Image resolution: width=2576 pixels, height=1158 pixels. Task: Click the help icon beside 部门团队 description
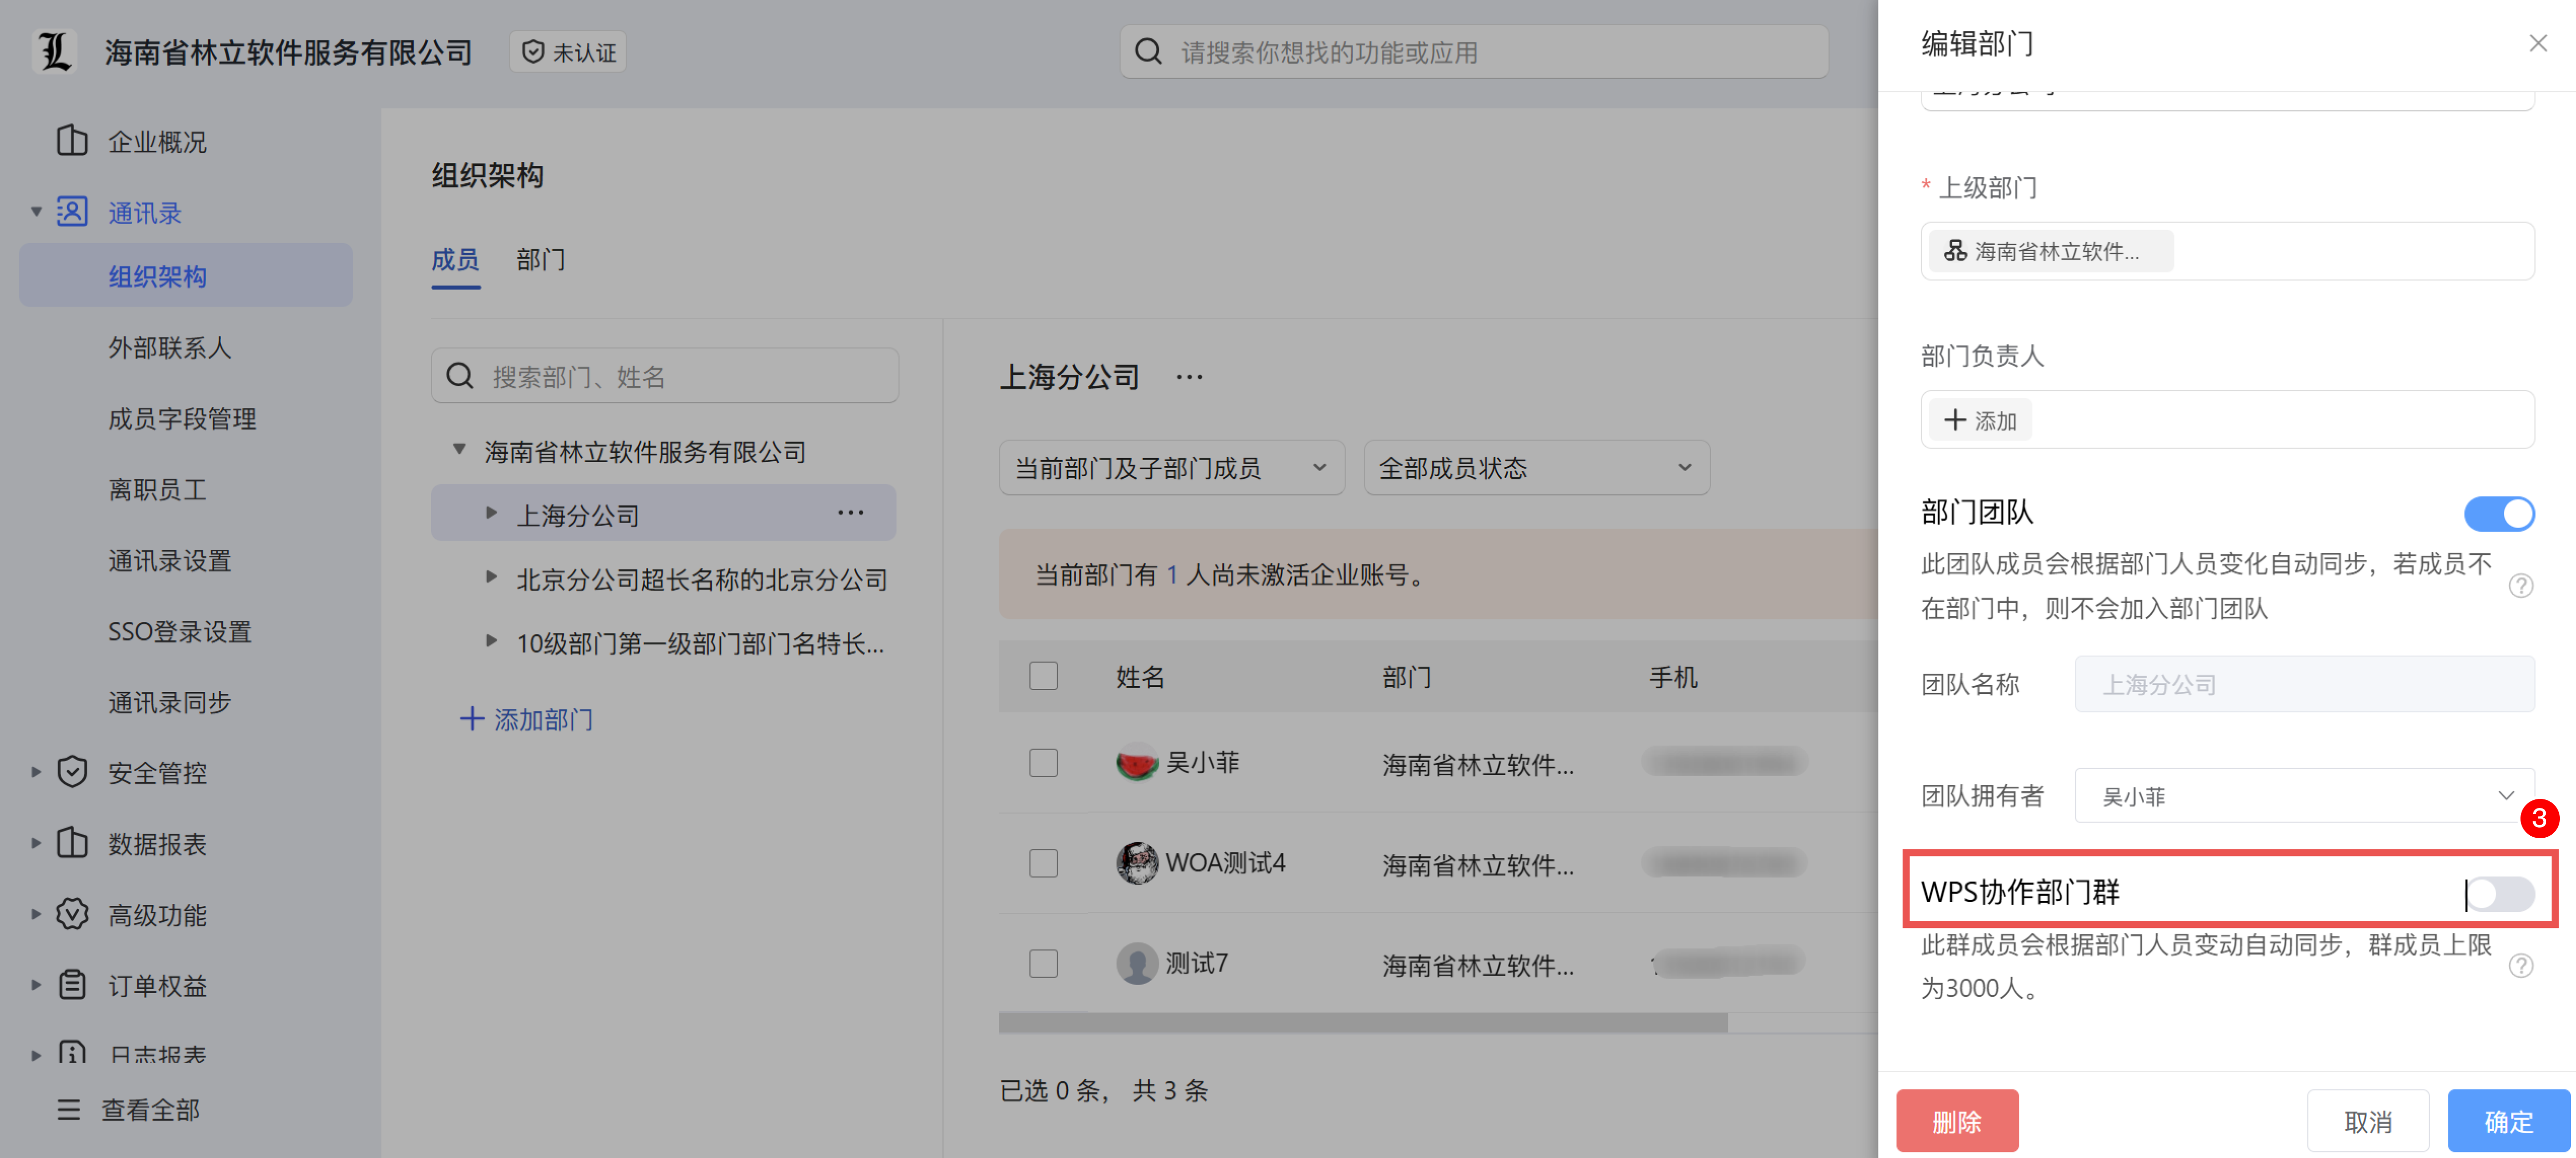point(2520,586)
